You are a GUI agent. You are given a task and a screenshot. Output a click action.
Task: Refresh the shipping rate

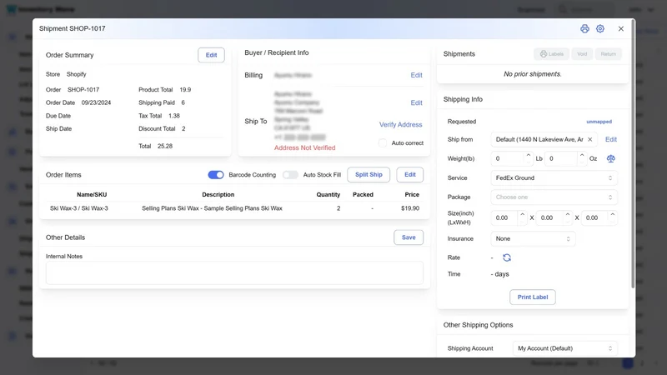tap(507, 257)
